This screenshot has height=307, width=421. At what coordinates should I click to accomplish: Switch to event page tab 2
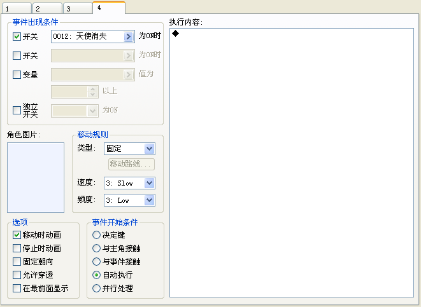[47, 8]
